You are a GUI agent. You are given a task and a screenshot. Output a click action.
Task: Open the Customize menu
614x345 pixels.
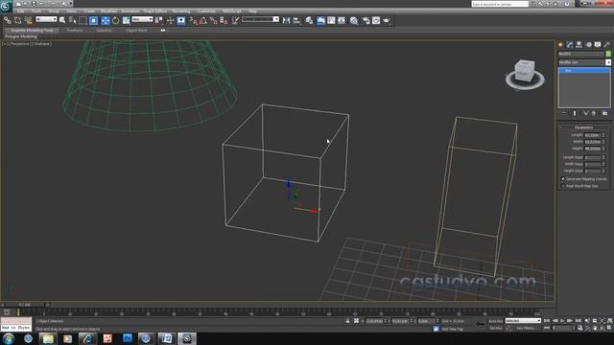click(206, 11)
